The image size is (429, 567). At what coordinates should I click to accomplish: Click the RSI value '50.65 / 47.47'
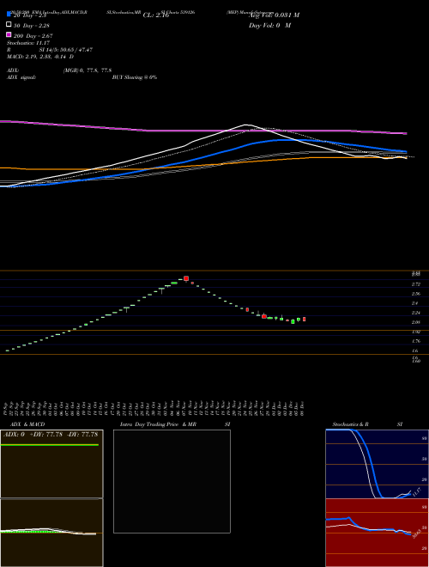click(76, 50)
